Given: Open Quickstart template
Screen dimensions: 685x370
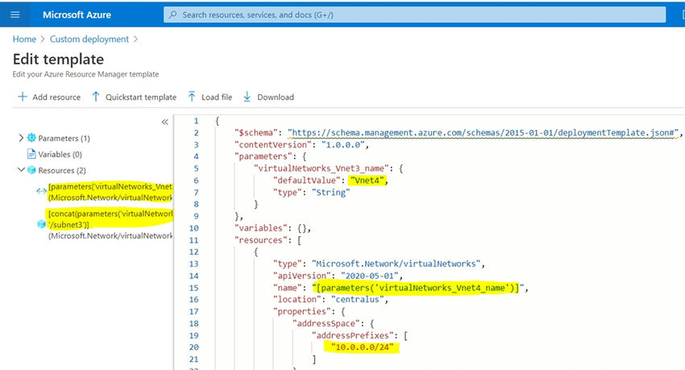Looking at the screenshot, I should (x=134, y=97).
